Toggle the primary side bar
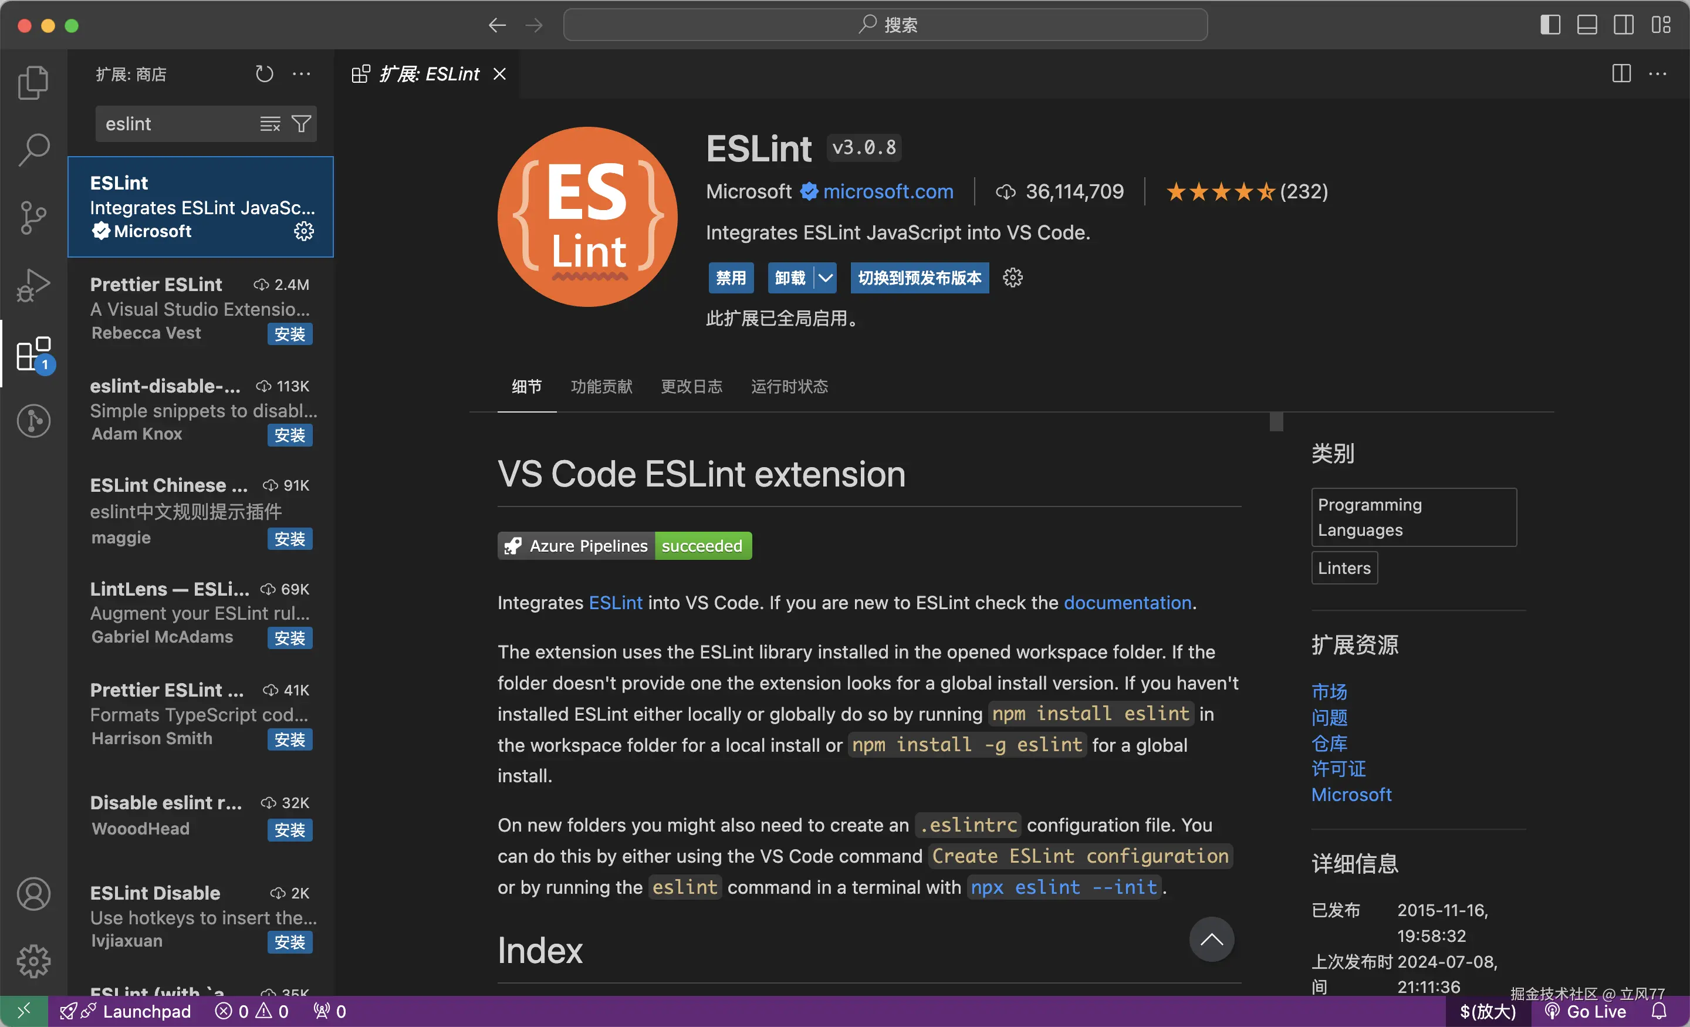1690x1027 pixels. tap(1550, 25)
